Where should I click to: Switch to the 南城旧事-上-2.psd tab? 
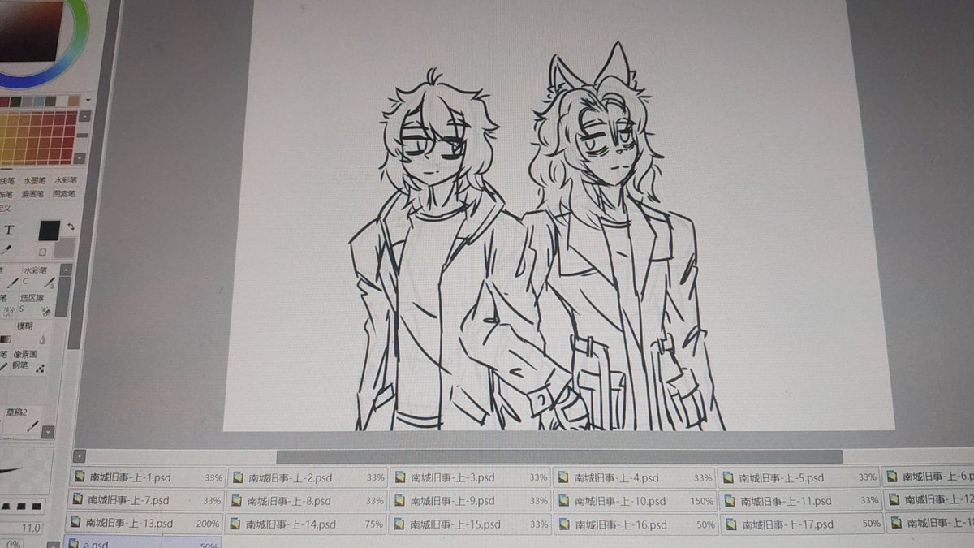click(308, 478)
